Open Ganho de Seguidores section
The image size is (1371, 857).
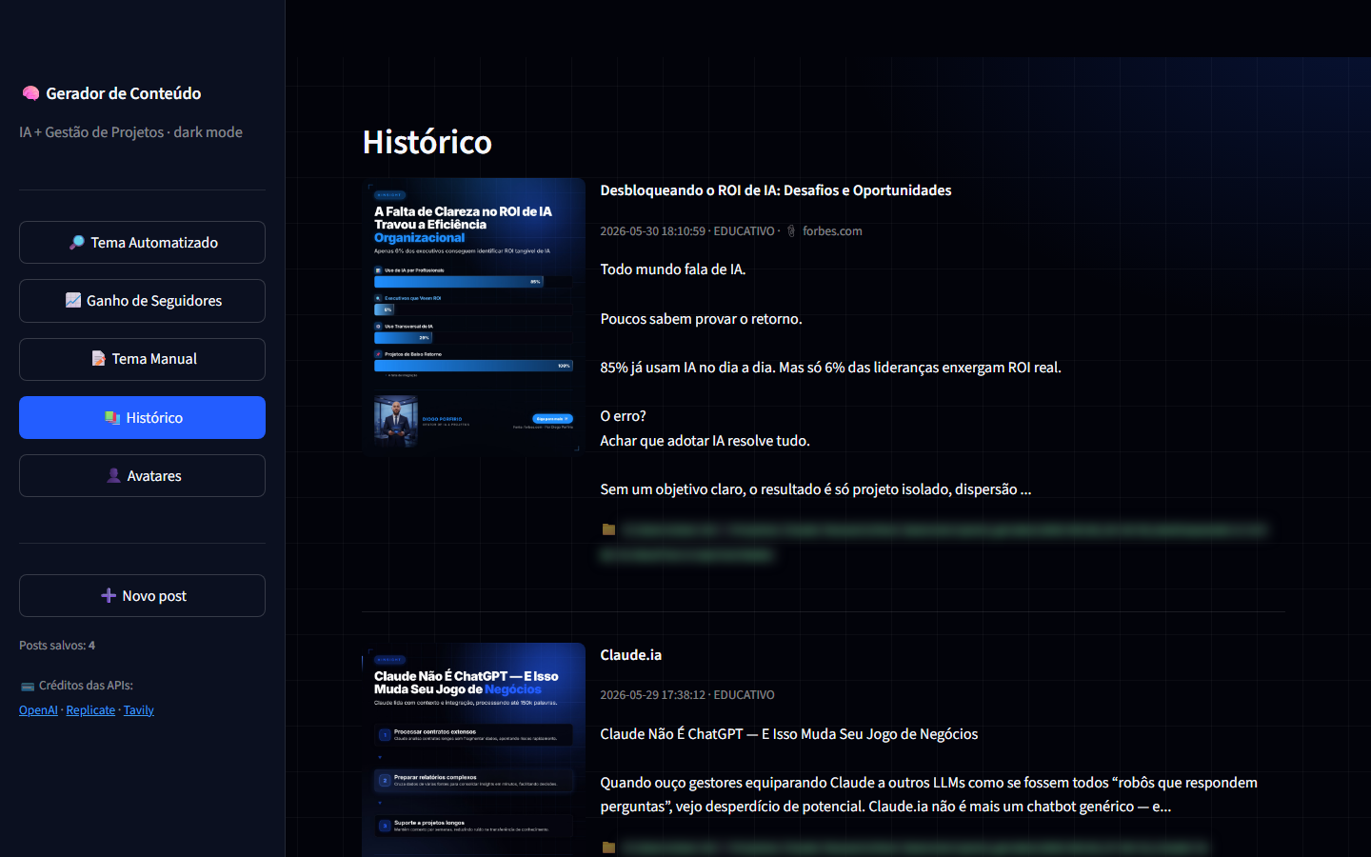142,301
